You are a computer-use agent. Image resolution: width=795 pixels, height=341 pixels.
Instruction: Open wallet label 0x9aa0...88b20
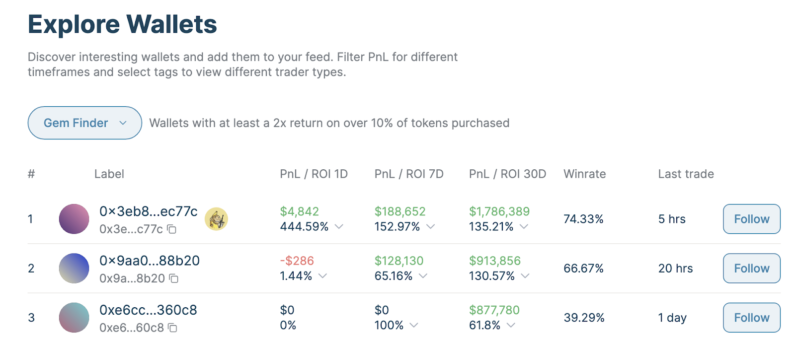point(150,261)
